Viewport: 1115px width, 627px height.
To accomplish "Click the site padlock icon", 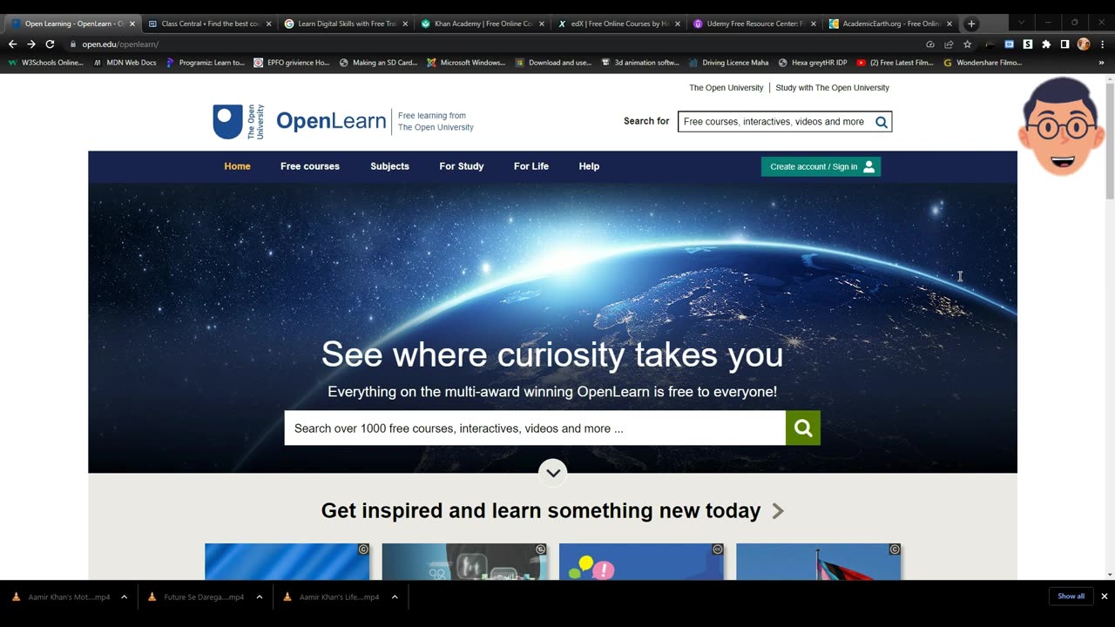I will [x=73, y=44].
